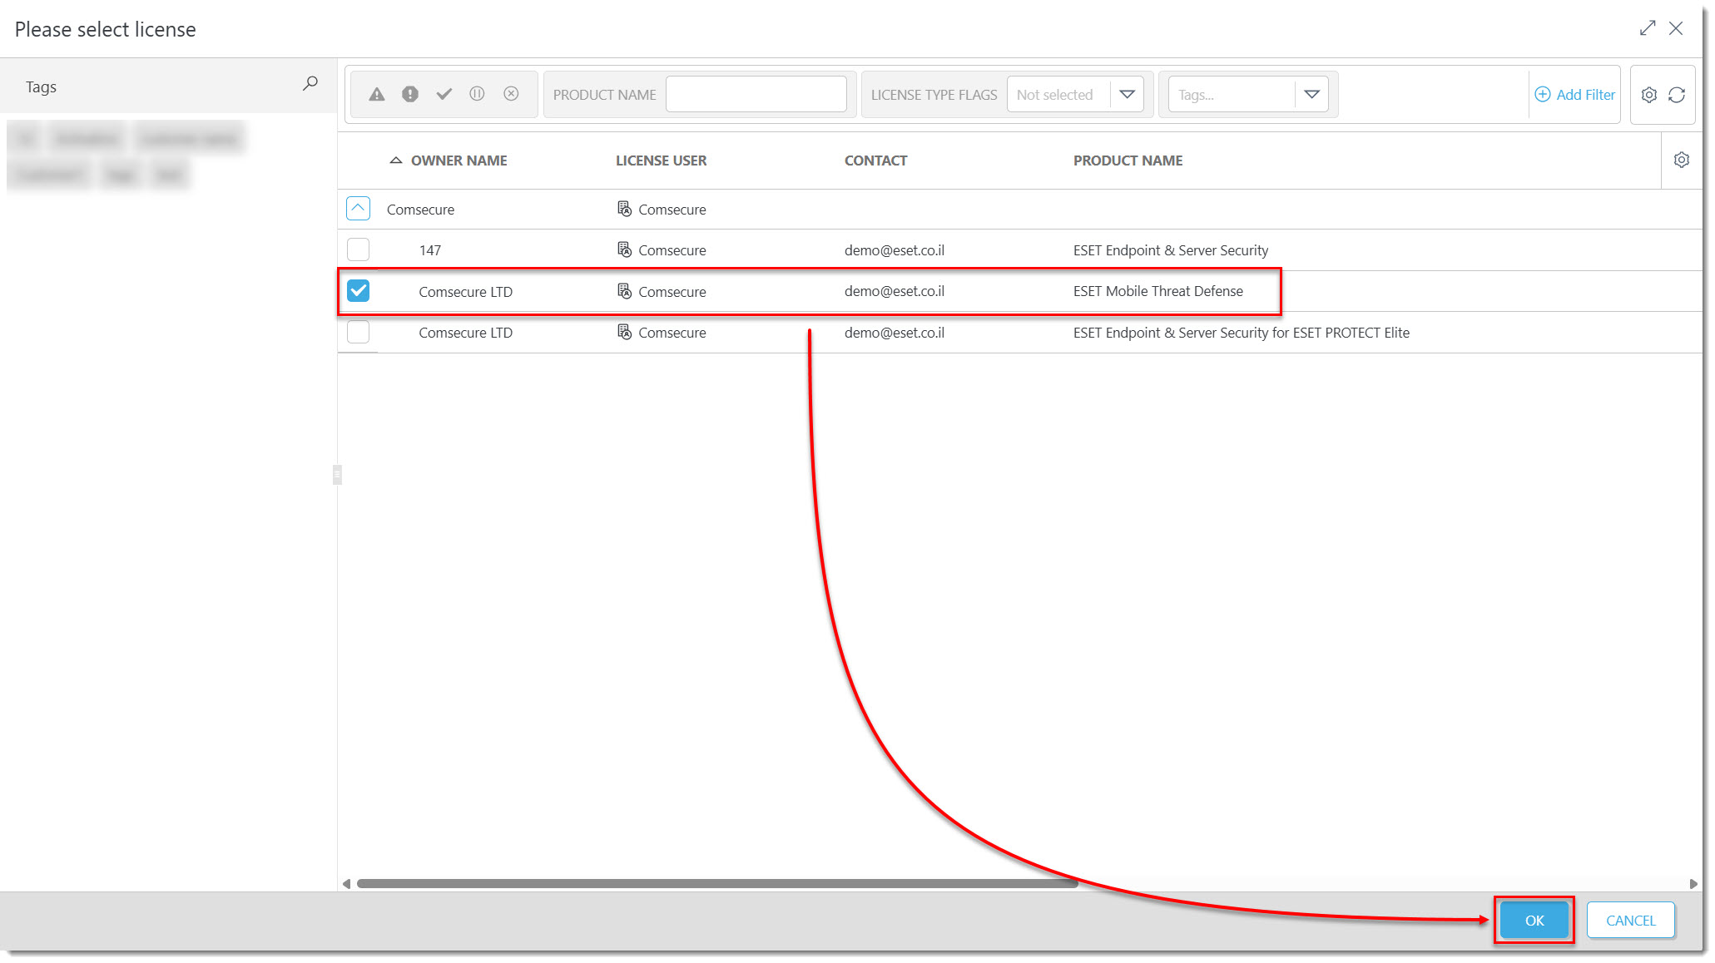Click the Add Filter link
The image size is (1715, 963).
click(x=1574, y=95)
